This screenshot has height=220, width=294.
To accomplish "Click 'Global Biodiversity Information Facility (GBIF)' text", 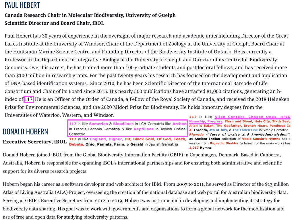I will click(x=133, y=155).
